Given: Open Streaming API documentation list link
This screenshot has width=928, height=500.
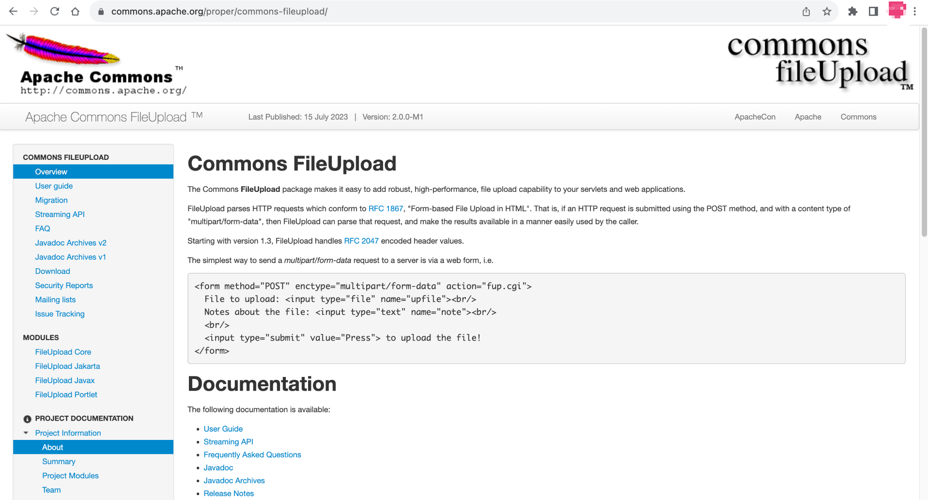Looking at the screenshot, I should coord(228,441).
